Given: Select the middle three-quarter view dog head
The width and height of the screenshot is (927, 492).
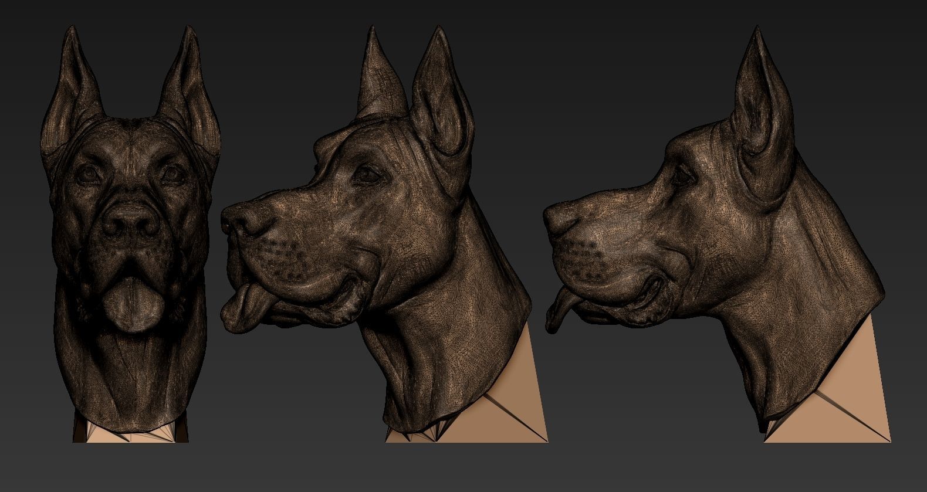Looking at the screenshot, I should (x=384, y=235).
